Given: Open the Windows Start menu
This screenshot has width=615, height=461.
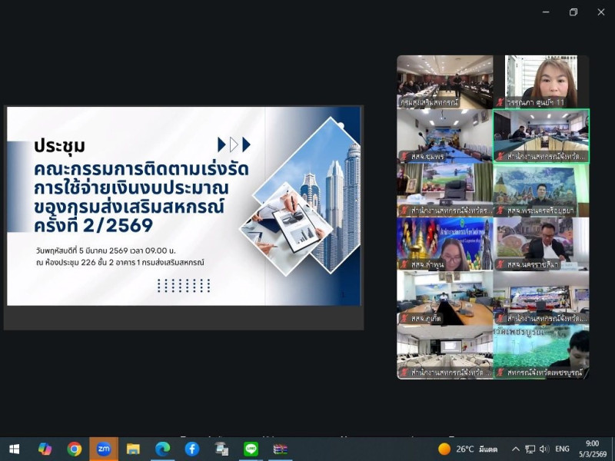Looking at the screenshot, I should pyautogui.click(x=14, y=449).
